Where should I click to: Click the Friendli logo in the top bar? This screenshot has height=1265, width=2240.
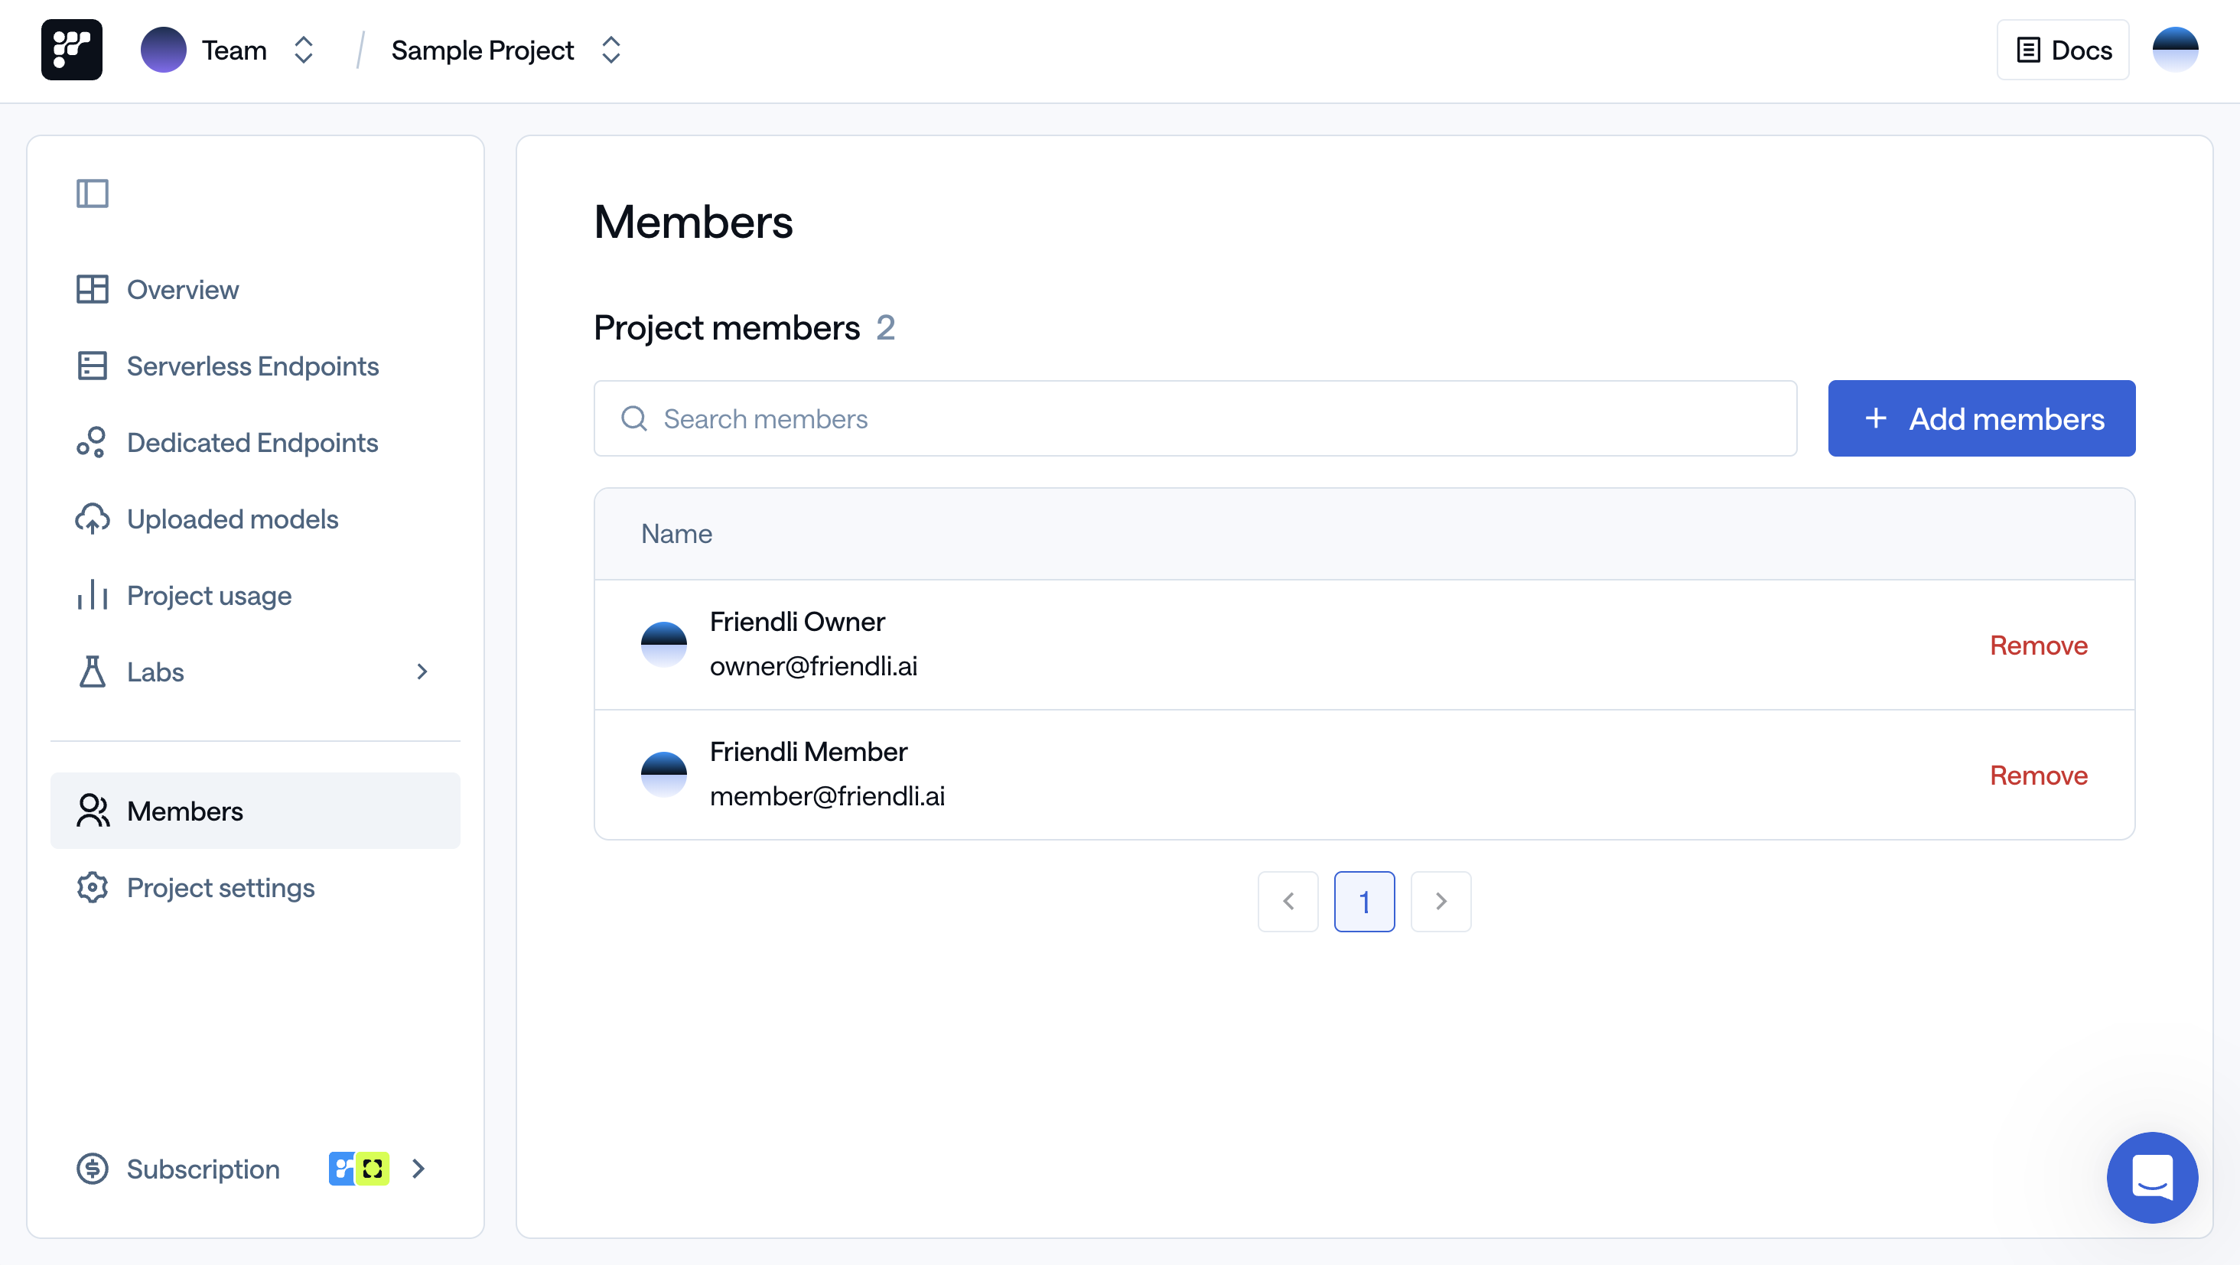coord(71,50)
